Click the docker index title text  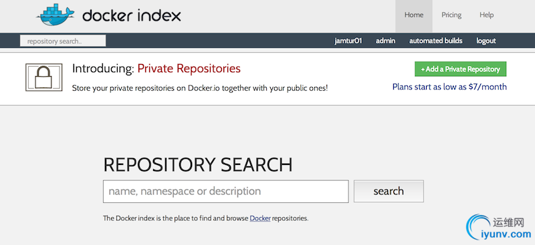coord(132,15)
